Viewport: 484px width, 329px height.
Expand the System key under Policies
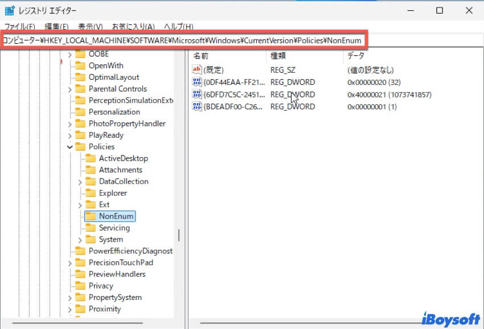pyautogui.click(x=80, y=240)
